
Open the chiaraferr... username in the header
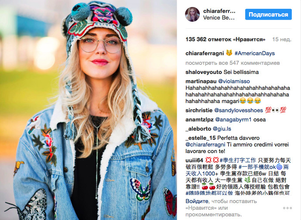219,11
